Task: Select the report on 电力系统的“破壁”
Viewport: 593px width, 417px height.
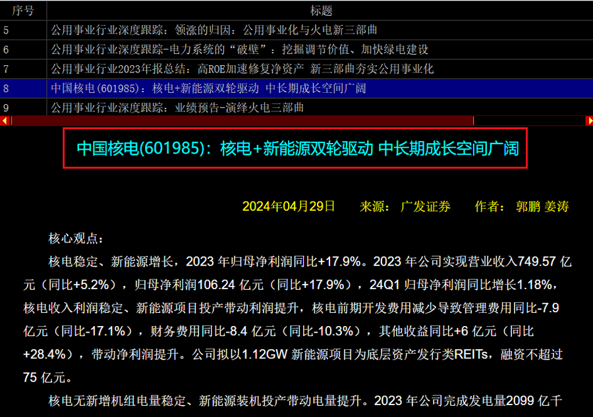Action: pos(240,49)
